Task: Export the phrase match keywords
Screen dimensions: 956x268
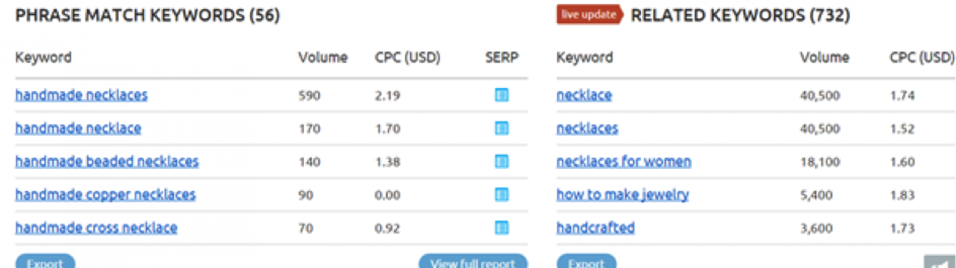Action: 45,262
